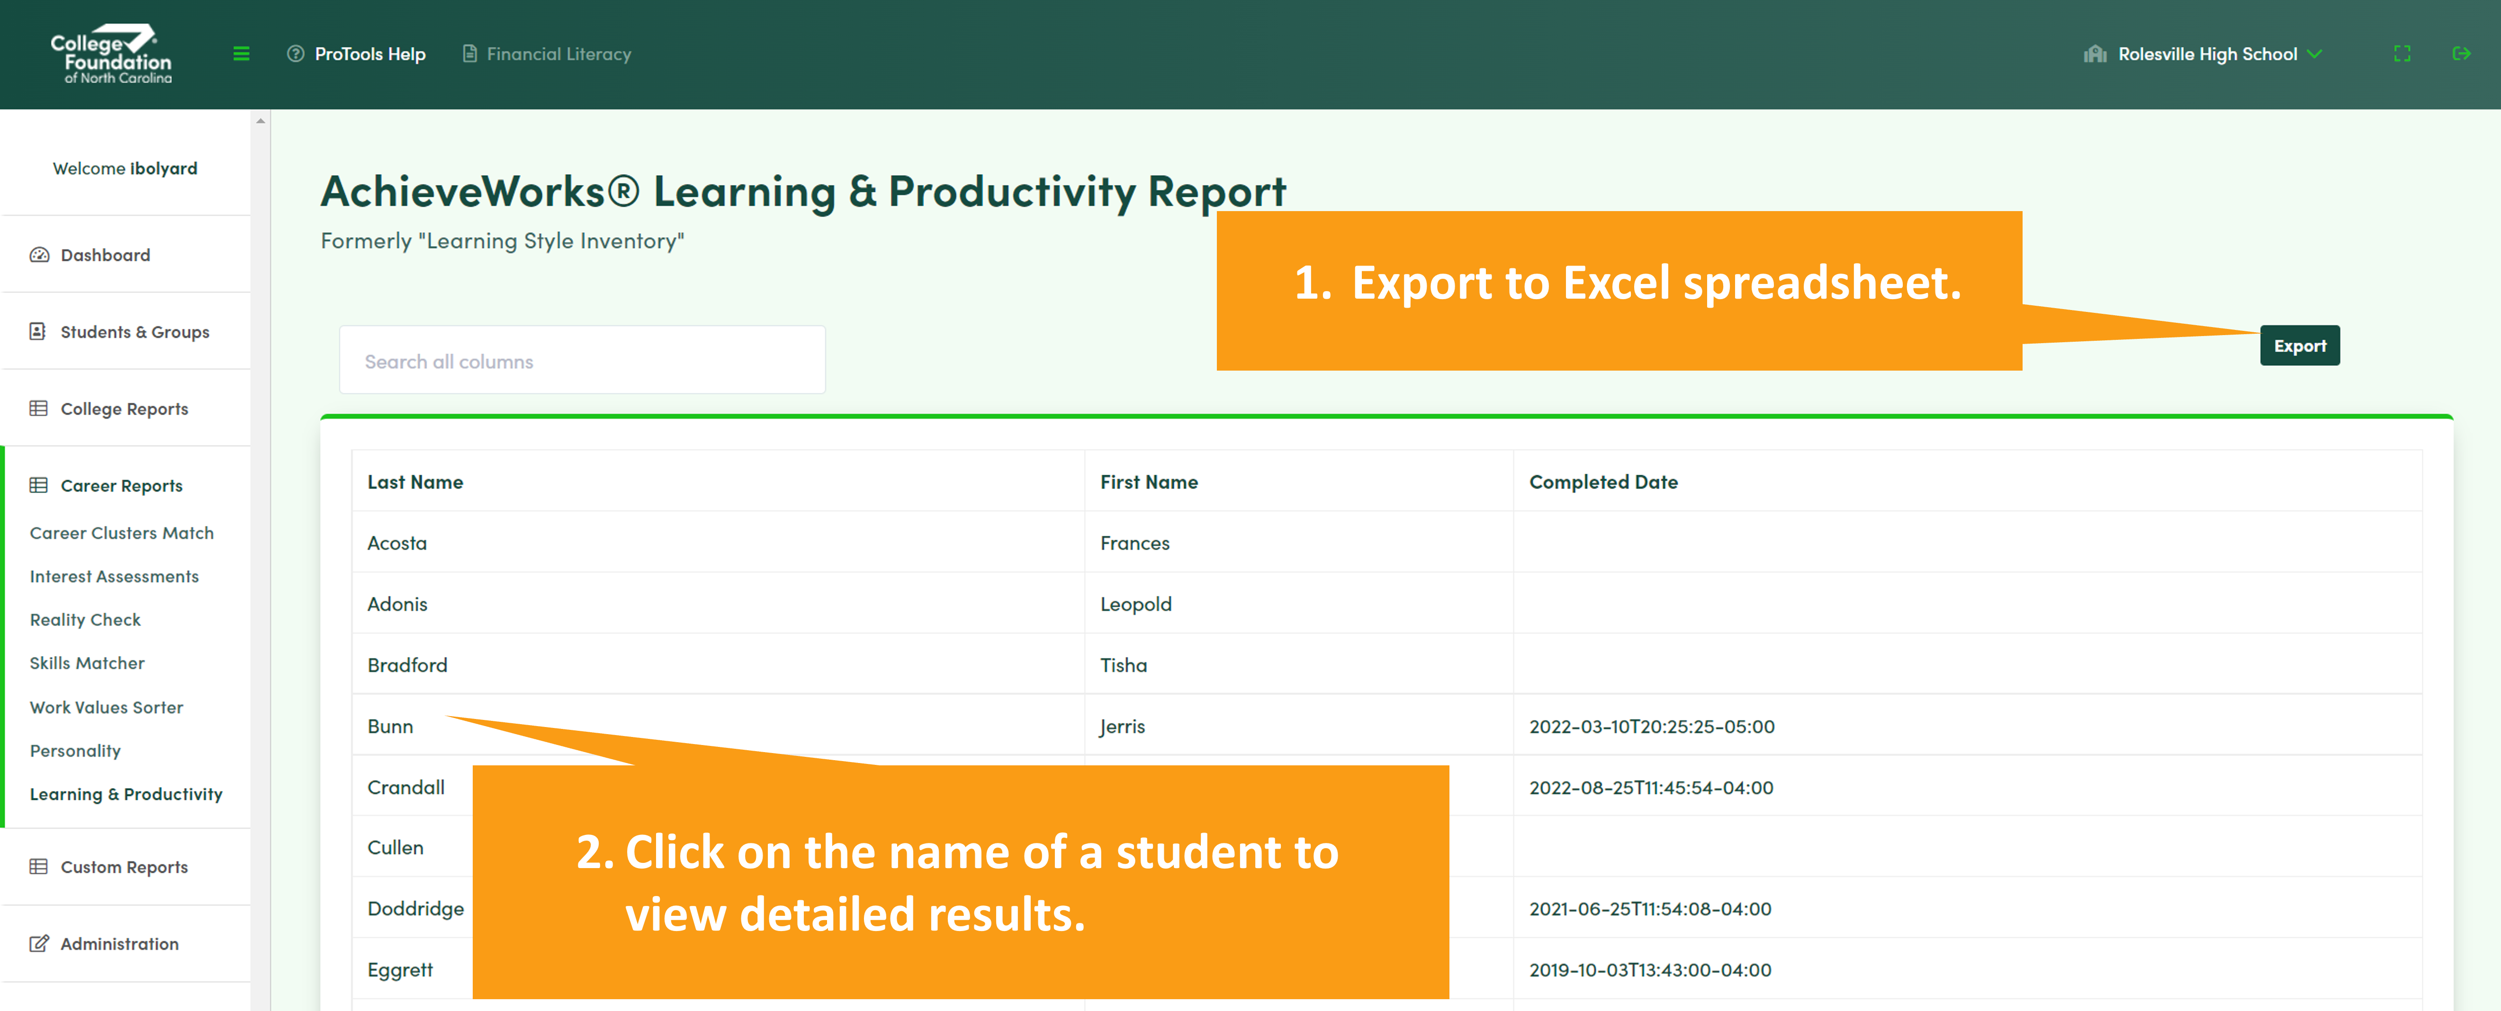Open Reality Check report
The image size is (2501, 1011).
[84, 620]
